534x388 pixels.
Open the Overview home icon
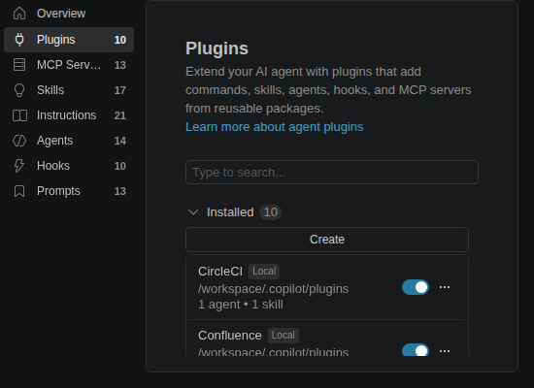pos(19,14)
